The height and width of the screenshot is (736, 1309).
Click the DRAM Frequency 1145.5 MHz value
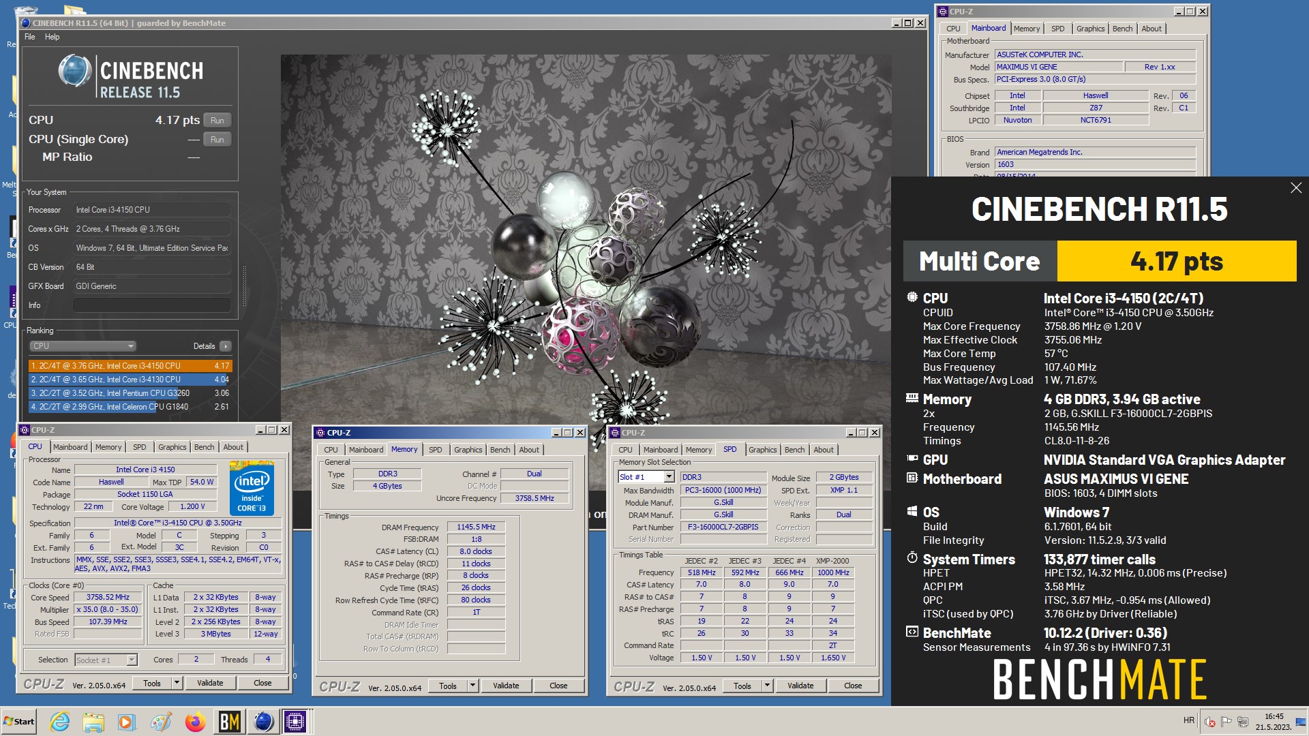click(x=476, y=527)
